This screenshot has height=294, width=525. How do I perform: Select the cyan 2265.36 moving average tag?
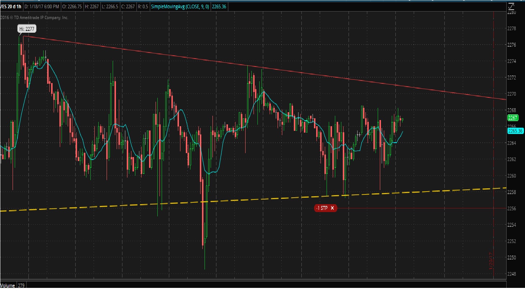(x=515, y=131)
